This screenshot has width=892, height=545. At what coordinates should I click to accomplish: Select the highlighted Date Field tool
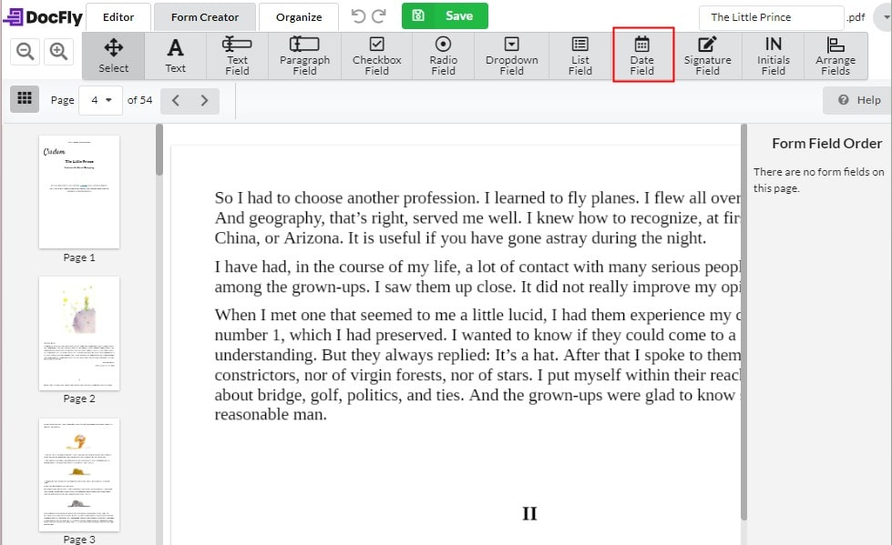click(x=642, y=56)
